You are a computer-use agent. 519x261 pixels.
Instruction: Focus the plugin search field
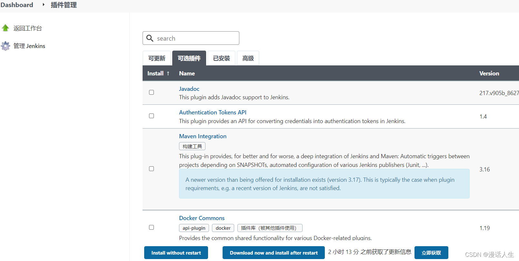tap(191, 38)
